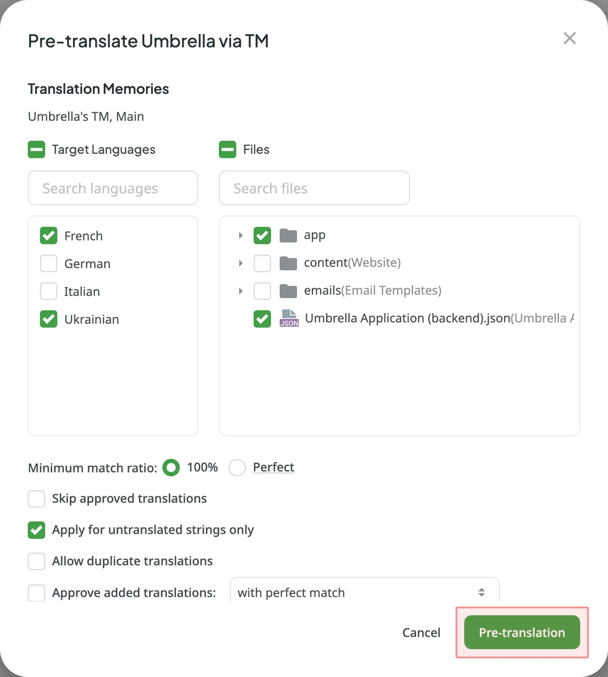Select the Perfect match ratio radio button
This screenshot has width=608, height=677.
[237, 468]
